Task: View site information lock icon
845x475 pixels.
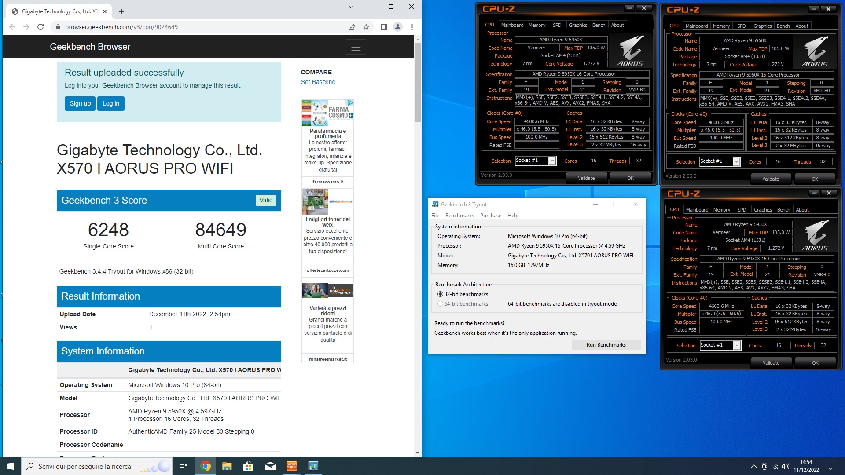Action: coord(58,27)
